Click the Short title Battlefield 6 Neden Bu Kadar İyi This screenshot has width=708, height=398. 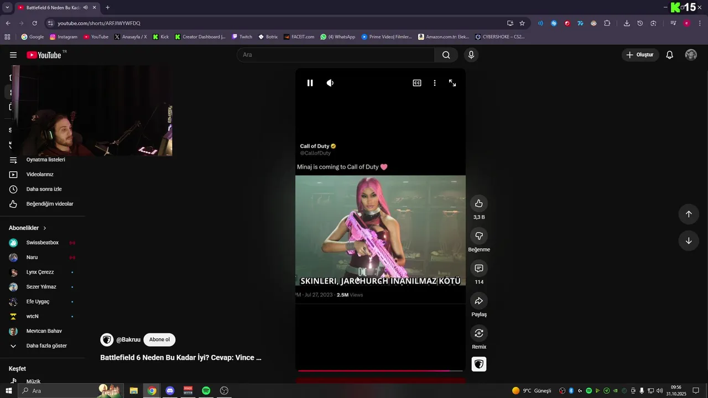click(x=180, y=358)
